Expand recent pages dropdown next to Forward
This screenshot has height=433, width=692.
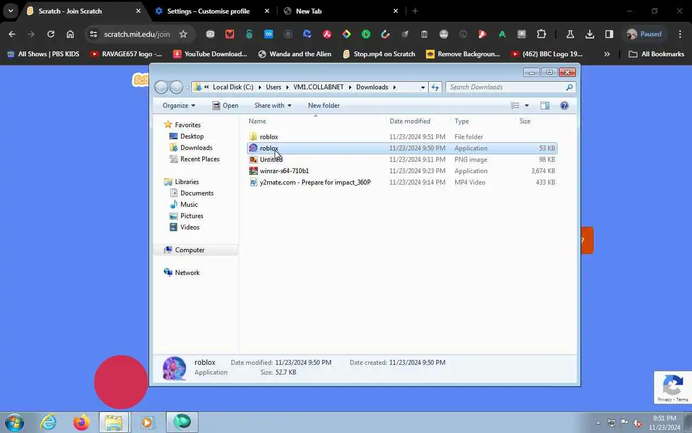pos(188,87)
